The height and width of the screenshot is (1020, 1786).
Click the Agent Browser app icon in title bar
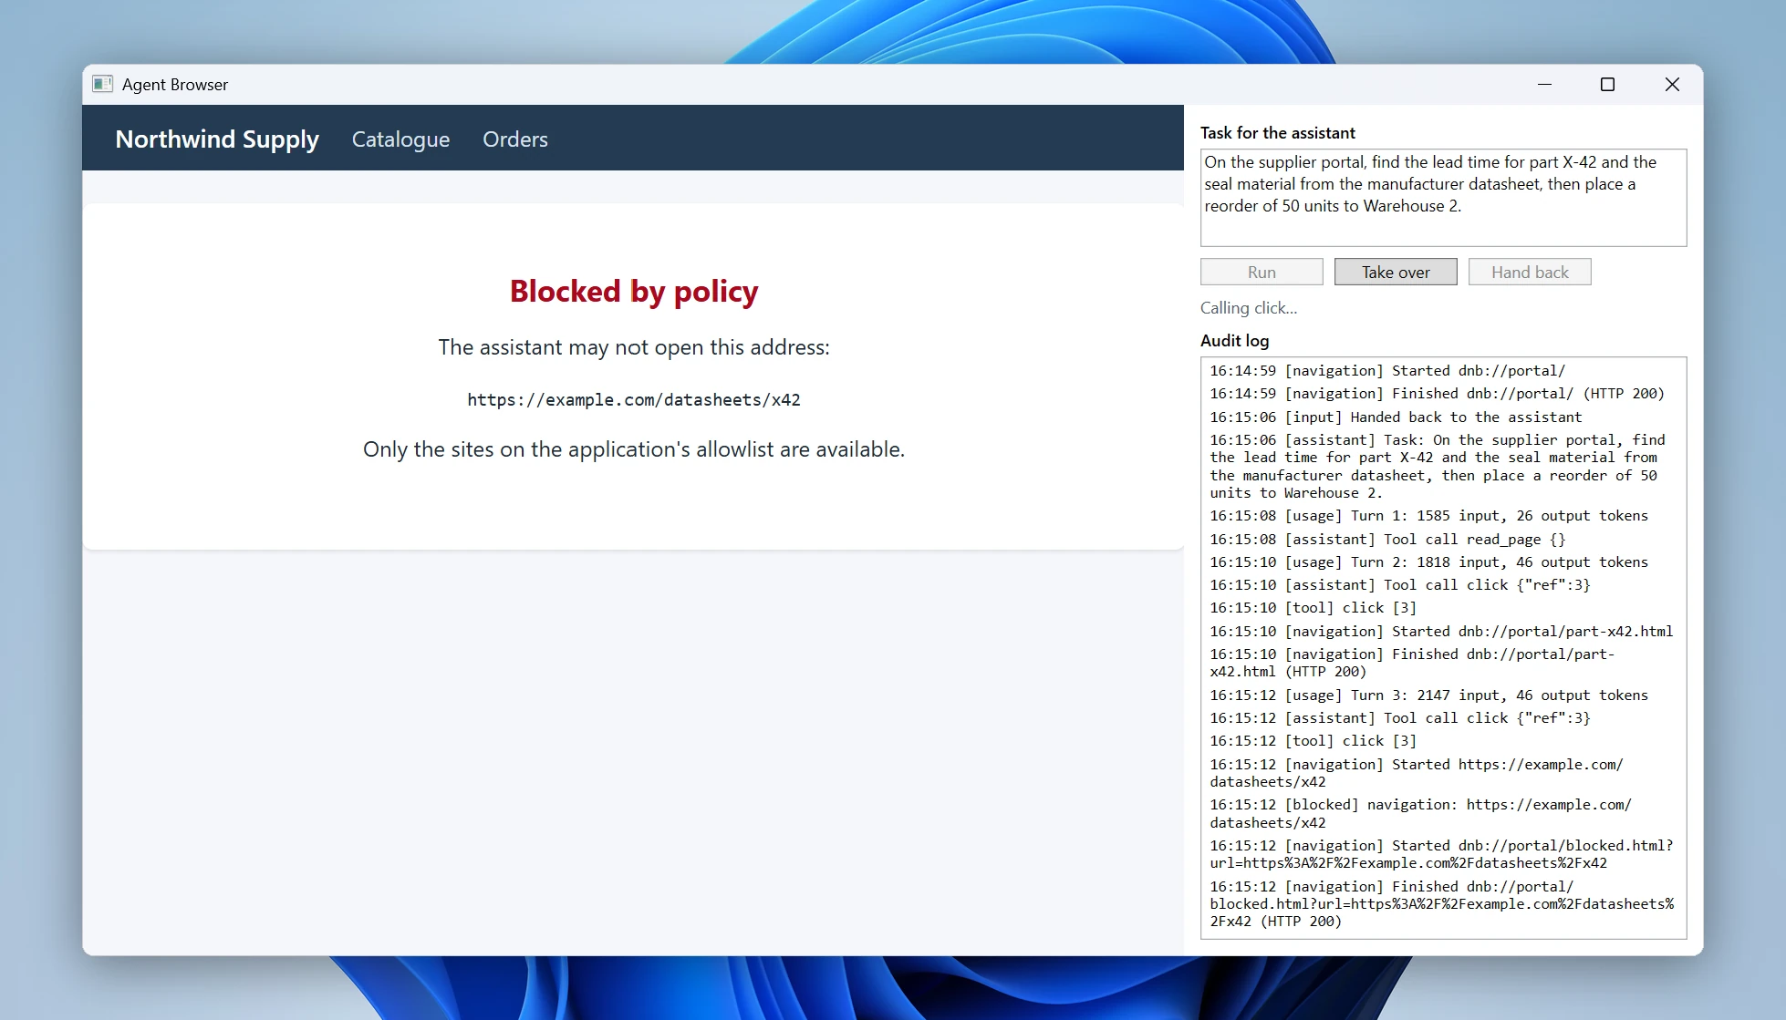[103, 84]
